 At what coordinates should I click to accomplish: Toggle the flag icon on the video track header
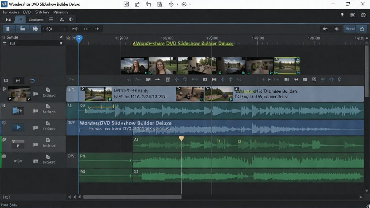pyautogui.click(x=36, y=94)
